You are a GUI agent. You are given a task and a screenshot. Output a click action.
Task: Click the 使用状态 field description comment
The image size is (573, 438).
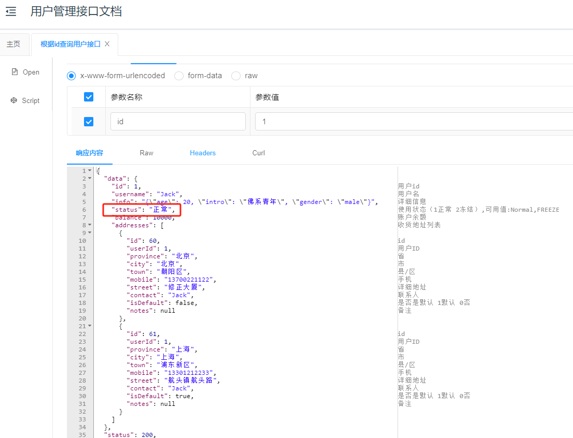click(479, 210)
